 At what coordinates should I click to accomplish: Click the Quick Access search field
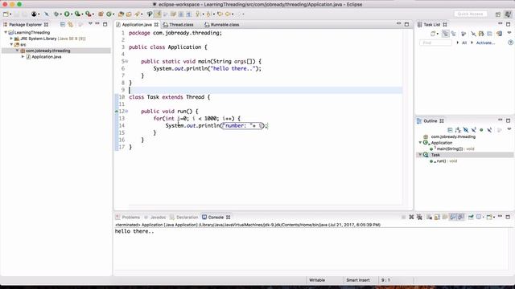coord(470,14)
